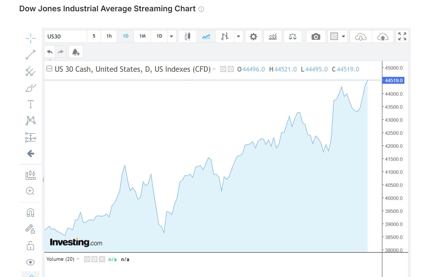Click the 42000.0 price axis label
This screenshot has width=423, height=277.
(x=394, y=146)
